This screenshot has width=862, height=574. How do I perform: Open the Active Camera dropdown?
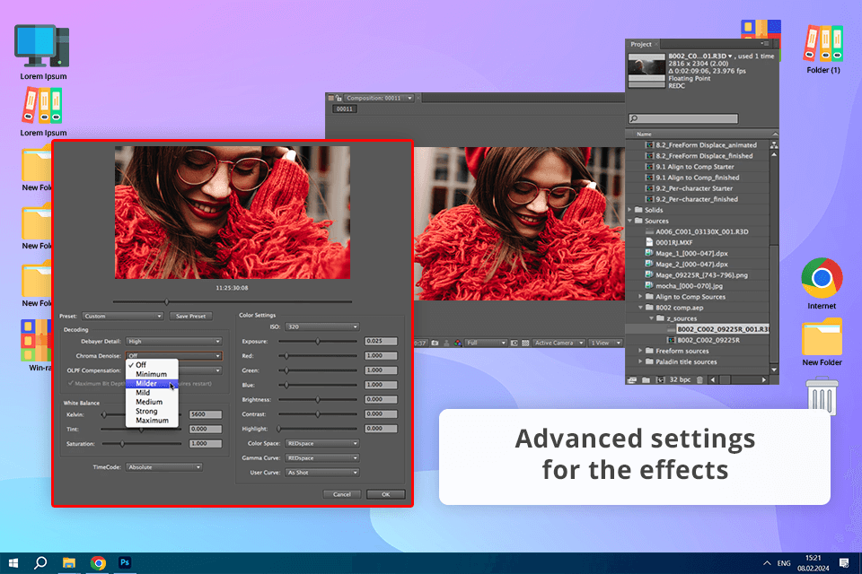[559, 343]
